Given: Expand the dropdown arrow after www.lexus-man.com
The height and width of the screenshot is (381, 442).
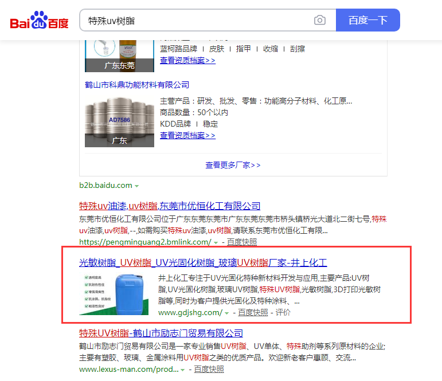Looking at the screenshot, I should pos(183,370).
